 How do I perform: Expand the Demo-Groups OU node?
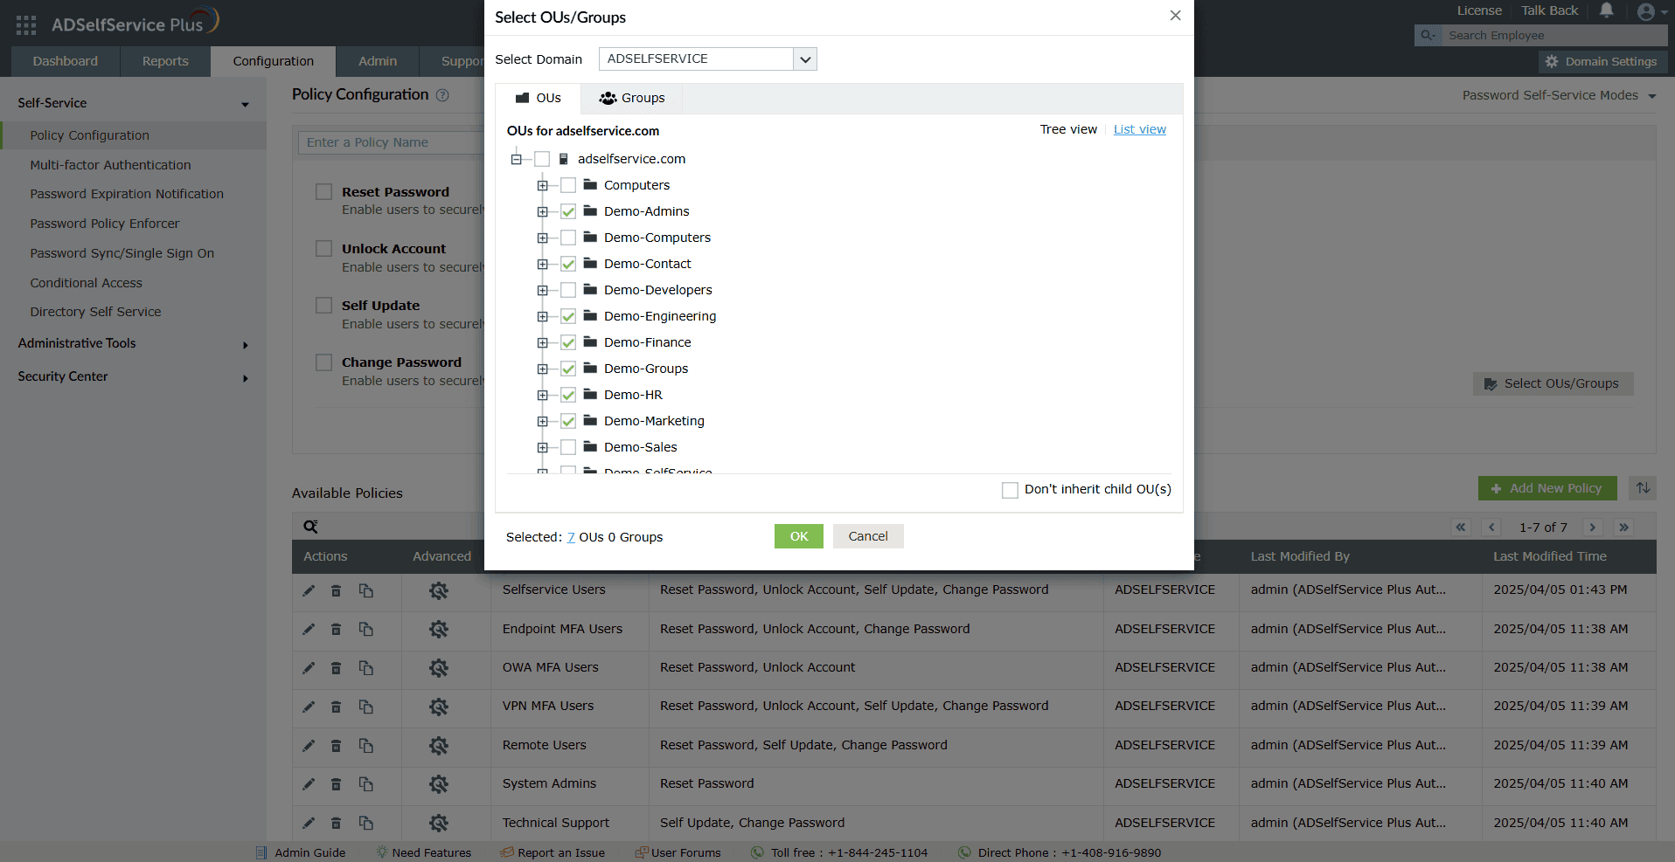click(x=543, y=369)
